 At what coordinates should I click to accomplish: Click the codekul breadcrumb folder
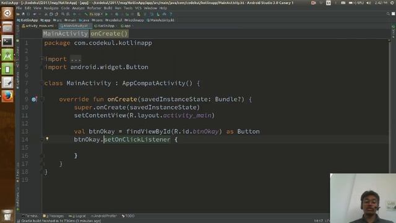(x=114, y=20)
